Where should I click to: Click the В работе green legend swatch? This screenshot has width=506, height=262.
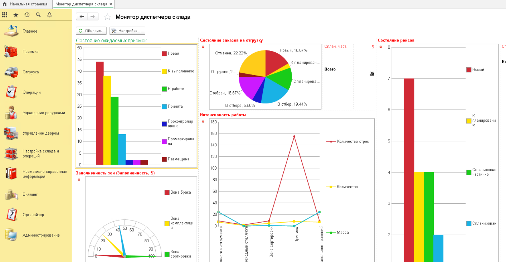pyautogui.click(x=164, y=89)
